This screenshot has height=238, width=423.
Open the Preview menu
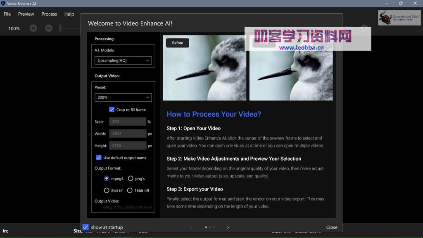[26, 14]
